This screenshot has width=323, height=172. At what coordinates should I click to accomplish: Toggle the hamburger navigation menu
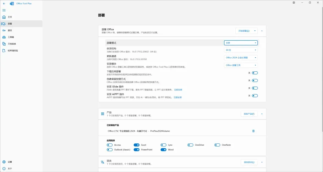(4, 10)
